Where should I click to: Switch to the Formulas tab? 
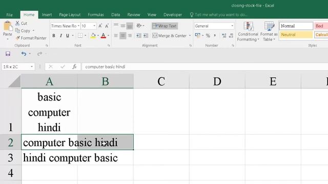96,15
